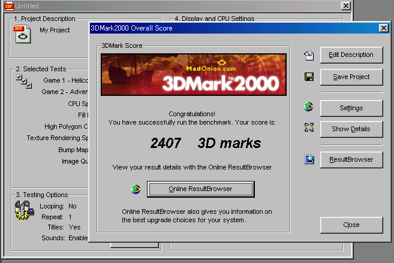This screenshot has height=263, width=394.
Task: Open Edit Description dialog
Action: pyautogui.click(x=351, y=55)
